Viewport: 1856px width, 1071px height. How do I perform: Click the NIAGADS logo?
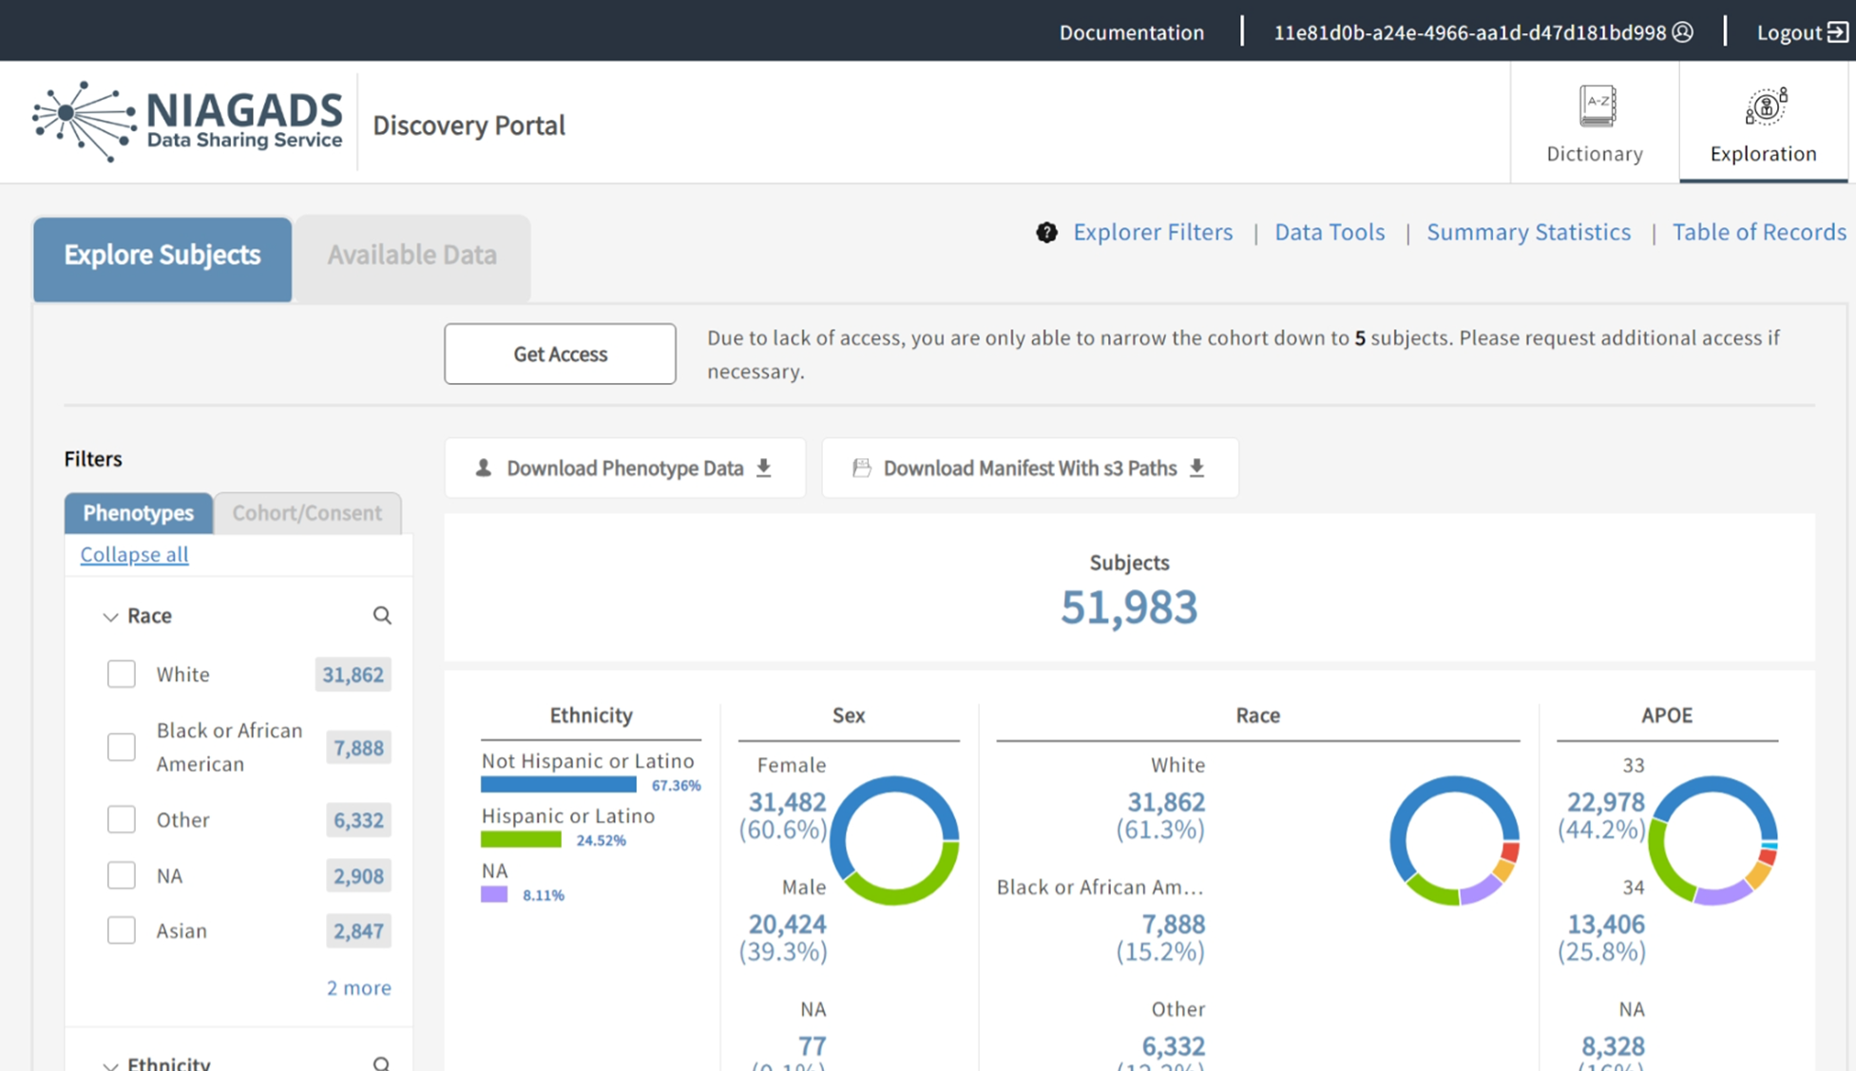click(185, 121)
